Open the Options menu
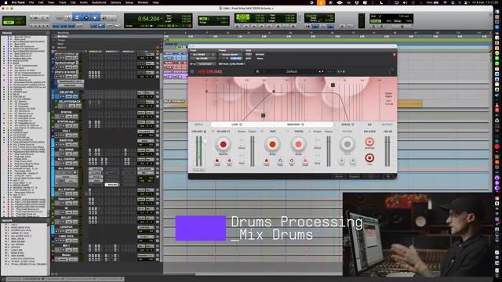Image resolution: width=502 pixels, height=282 pixels. [x=115, y=2]
